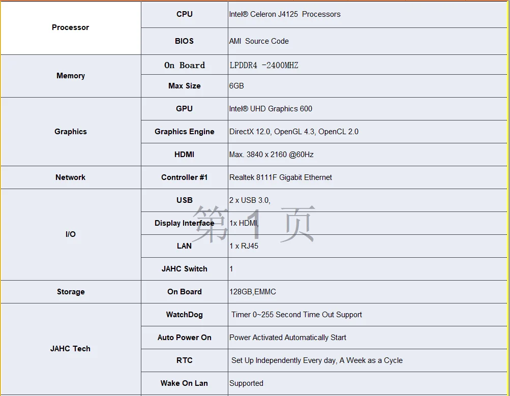This screenshot has height=396, width=510.
Task: Select the LPDDR4 -2400MHZ value cell
Action: tap(264, 65)
